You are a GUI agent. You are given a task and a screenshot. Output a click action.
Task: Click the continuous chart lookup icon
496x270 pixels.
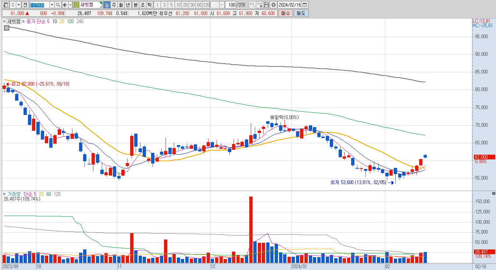pyautogui.click(x=253, y=5)
